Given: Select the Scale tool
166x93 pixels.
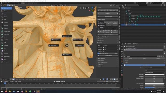Looking at the screenshot, I should pyautogui.click(x=6, y=20).
